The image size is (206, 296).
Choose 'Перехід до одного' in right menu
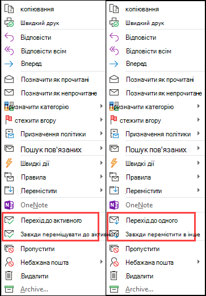152,220
